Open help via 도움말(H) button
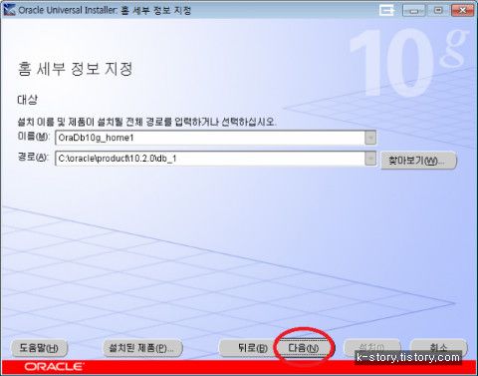Image resolution: width=478 pixels, height=376 pixels. click(x=39, y=348)
